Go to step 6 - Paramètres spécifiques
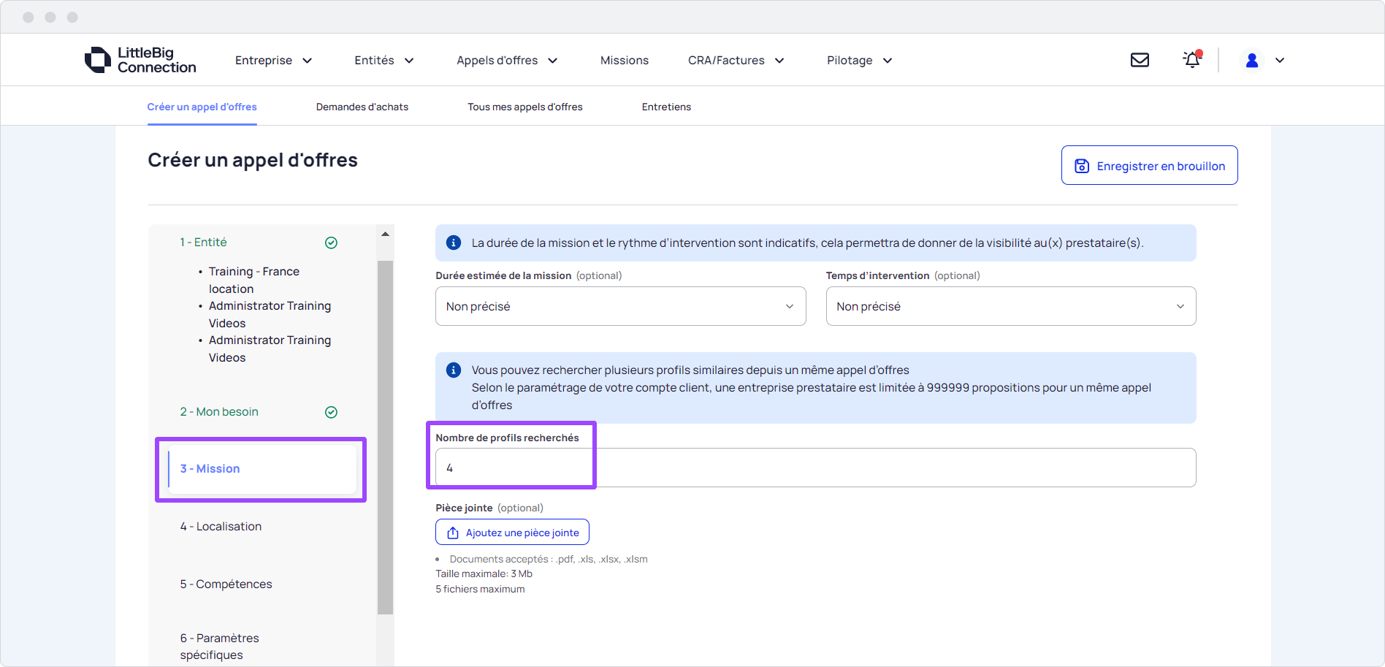Screen dimensions: 1385x667 pos(220,647)
